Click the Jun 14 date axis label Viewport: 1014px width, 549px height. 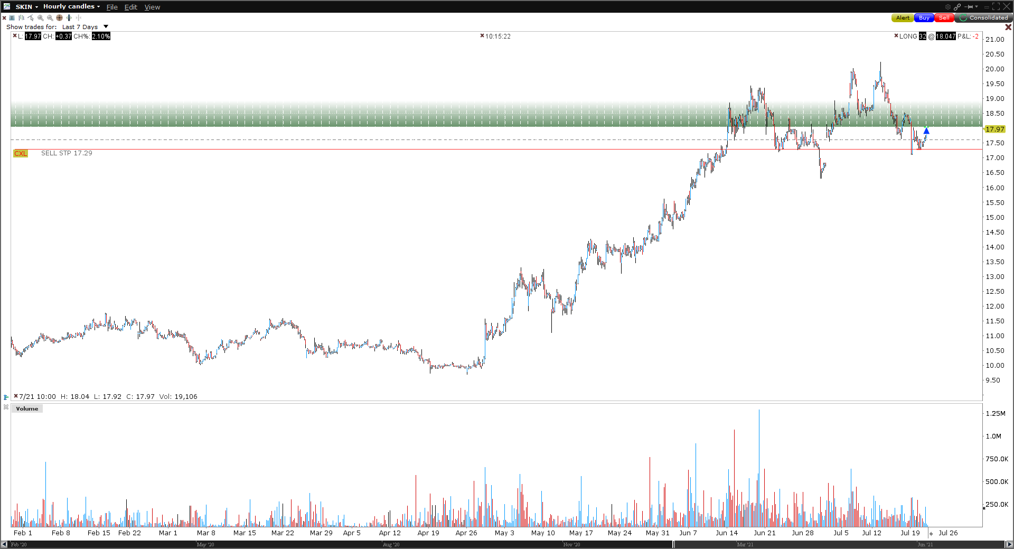[727, 533]
